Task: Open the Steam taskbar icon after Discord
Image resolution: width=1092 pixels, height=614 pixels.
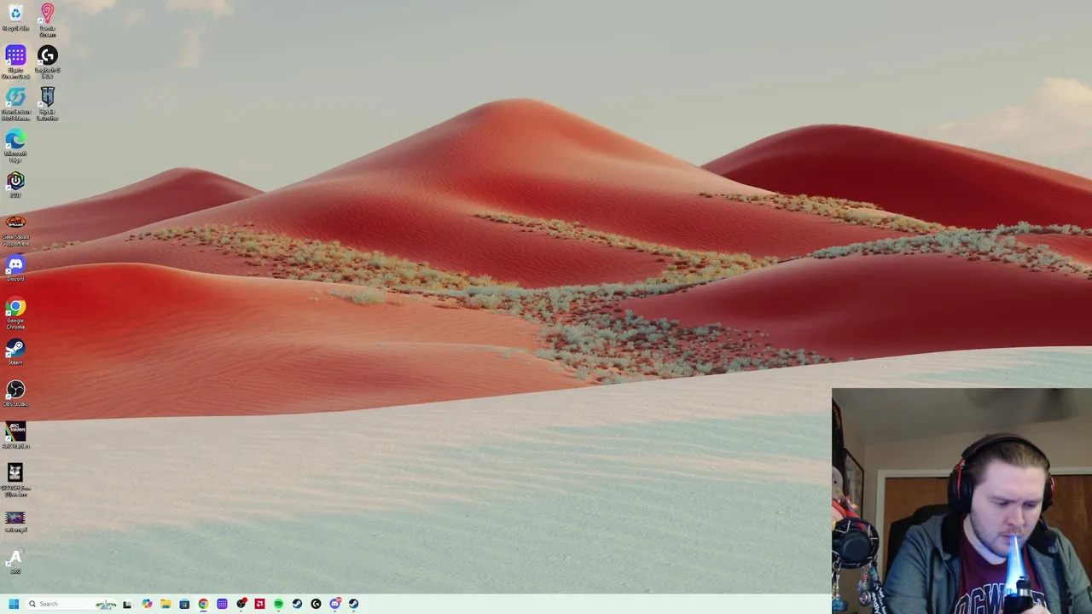Action: (353, 604)
